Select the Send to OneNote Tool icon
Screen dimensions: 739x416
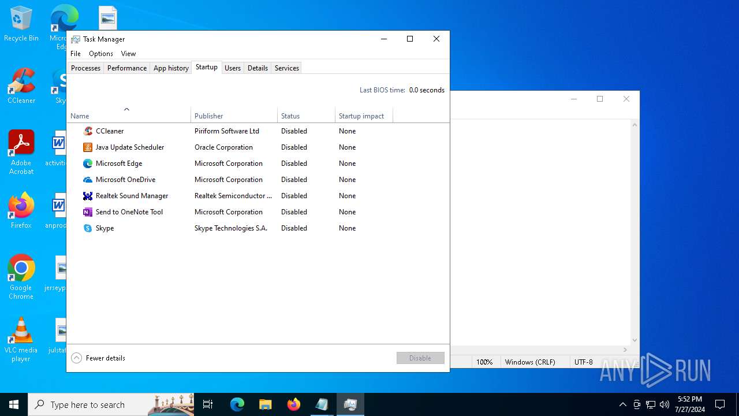click(88, 212)
